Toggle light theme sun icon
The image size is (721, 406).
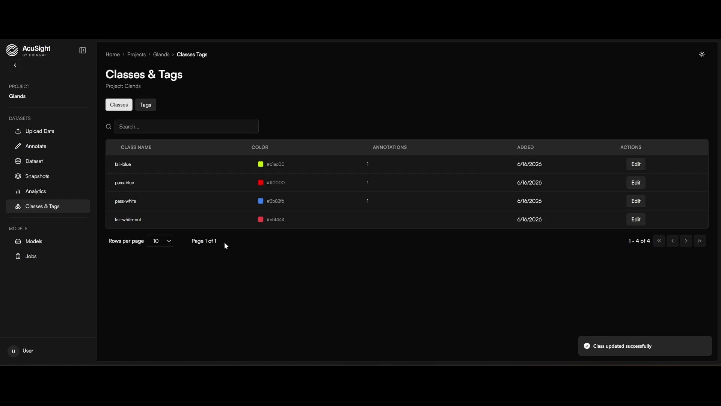(x=701, y=55)
